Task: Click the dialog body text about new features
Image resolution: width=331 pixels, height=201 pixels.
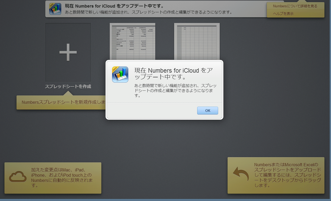Action: point(175,90)
